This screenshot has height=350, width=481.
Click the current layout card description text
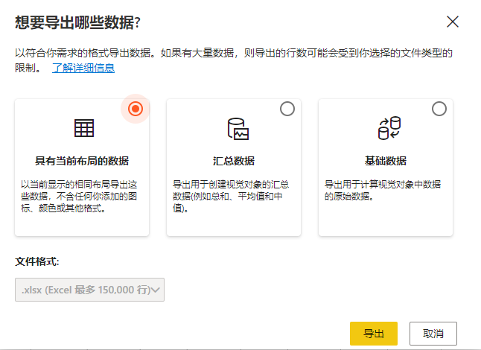click(80, 195)
